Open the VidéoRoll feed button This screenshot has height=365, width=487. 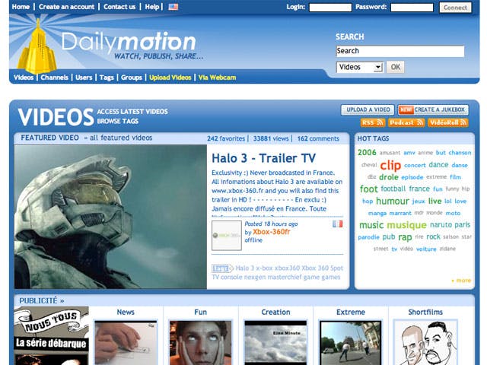(x=448, y=122)
